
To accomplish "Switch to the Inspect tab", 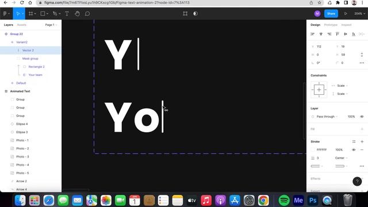I will 346,25.
